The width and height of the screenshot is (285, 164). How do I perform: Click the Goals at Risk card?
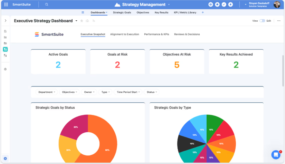pos(117,62)
